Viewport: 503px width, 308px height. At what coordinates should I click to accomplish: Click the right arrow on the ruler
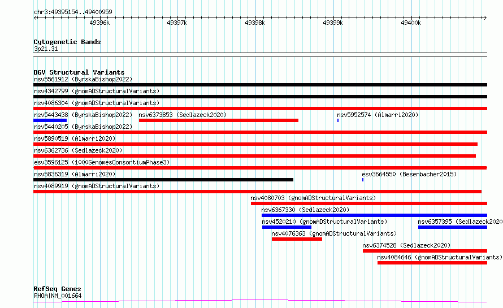coord(485,18)
